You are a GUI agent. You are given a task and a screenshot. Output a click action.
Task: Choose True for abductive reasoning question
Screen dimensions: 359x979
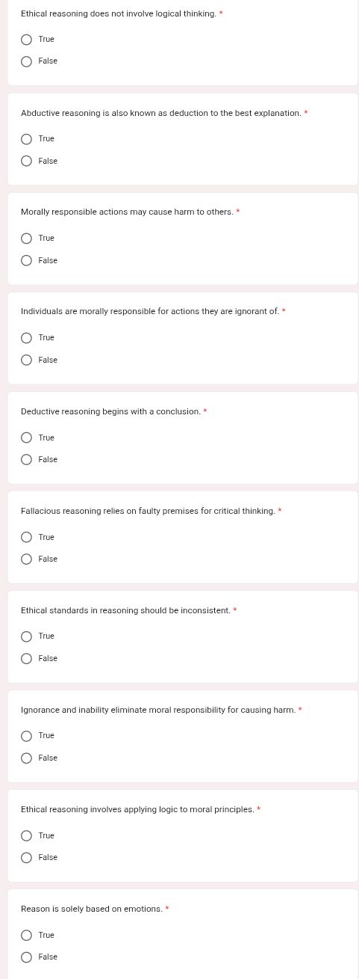[x=26, y=139]
